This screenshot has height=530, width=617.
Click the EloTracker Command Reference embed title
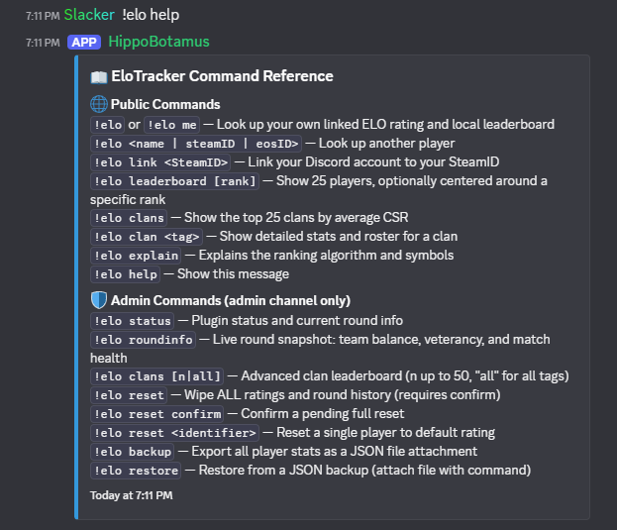[x=222, y=76]
